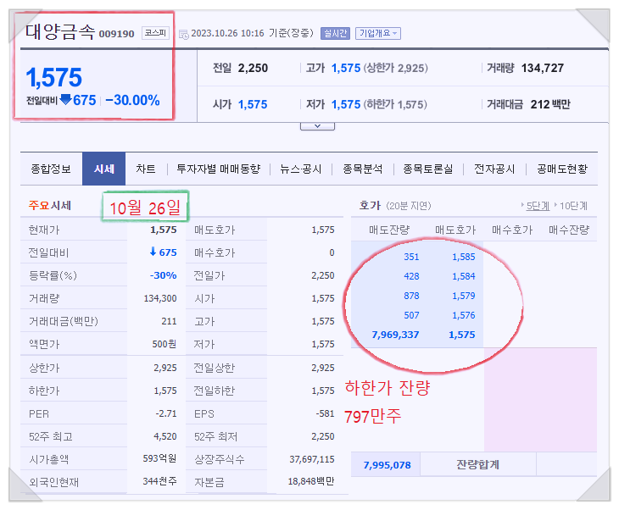Click the stock code 009190
This screenshot has width=619, height=510.
click(116, 34)
